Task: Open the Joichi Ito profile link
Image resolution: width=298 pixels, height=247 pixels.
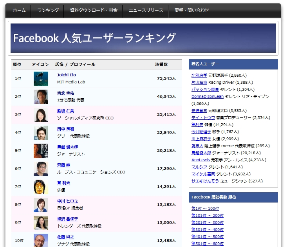Action: [67, 75]
